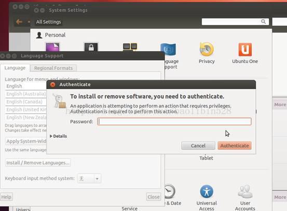The image size is (287, 211).
Task: Cancel the authentication dialog
Action: [198, 146]
